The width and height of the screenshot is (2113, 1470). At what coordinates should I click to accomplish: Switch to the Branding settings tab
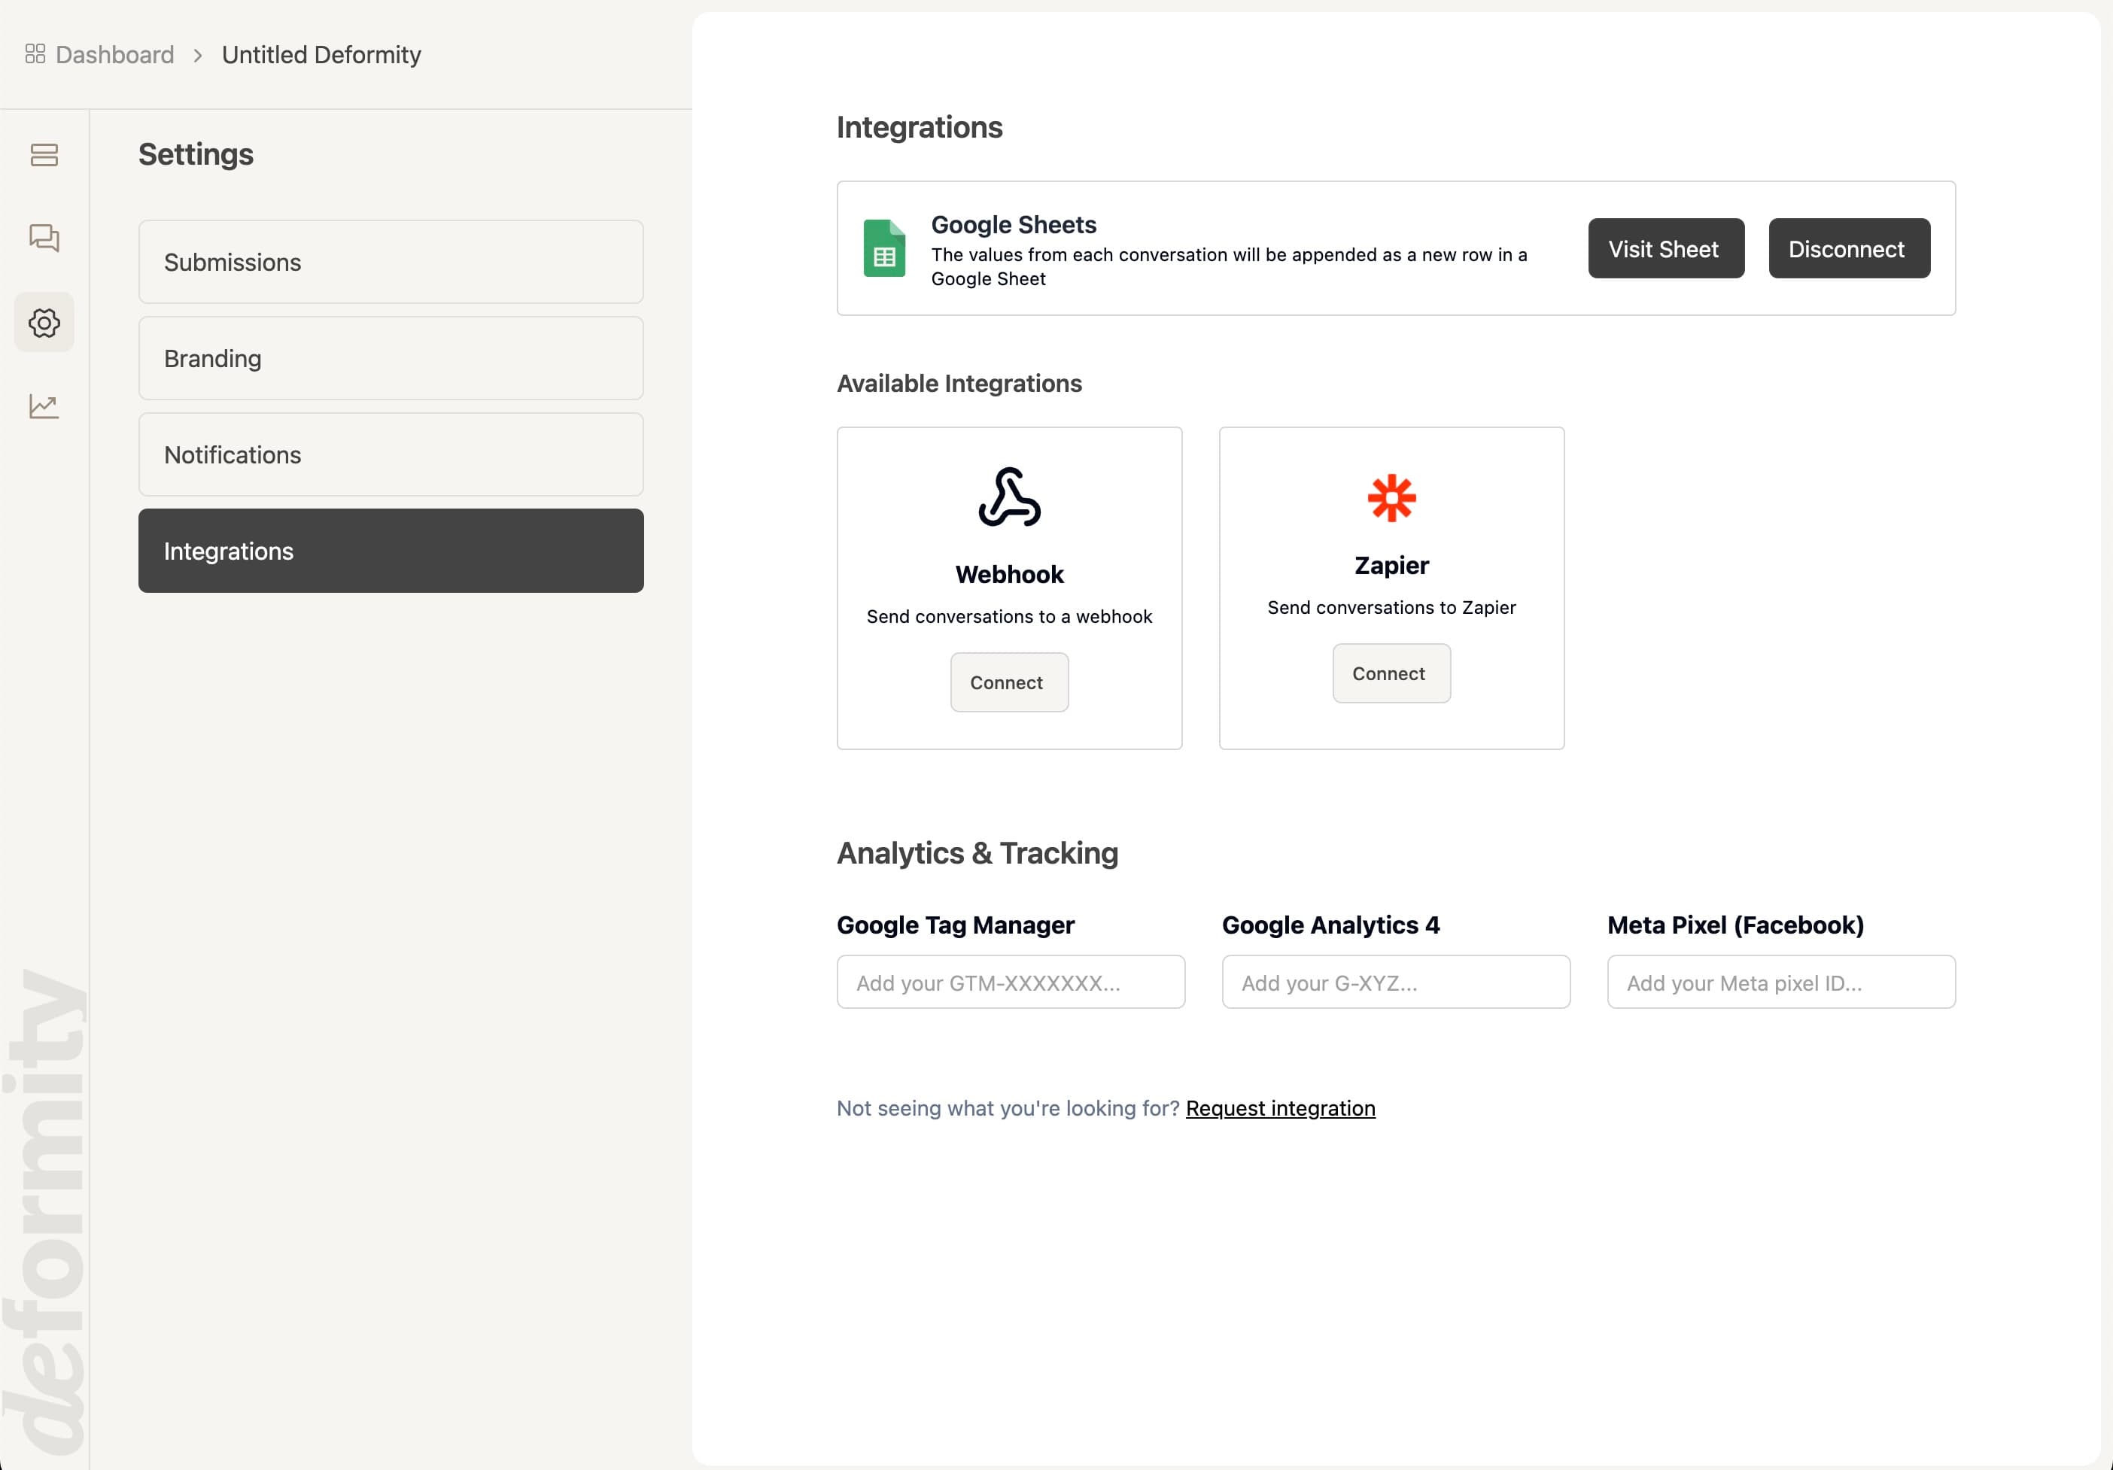391,358
